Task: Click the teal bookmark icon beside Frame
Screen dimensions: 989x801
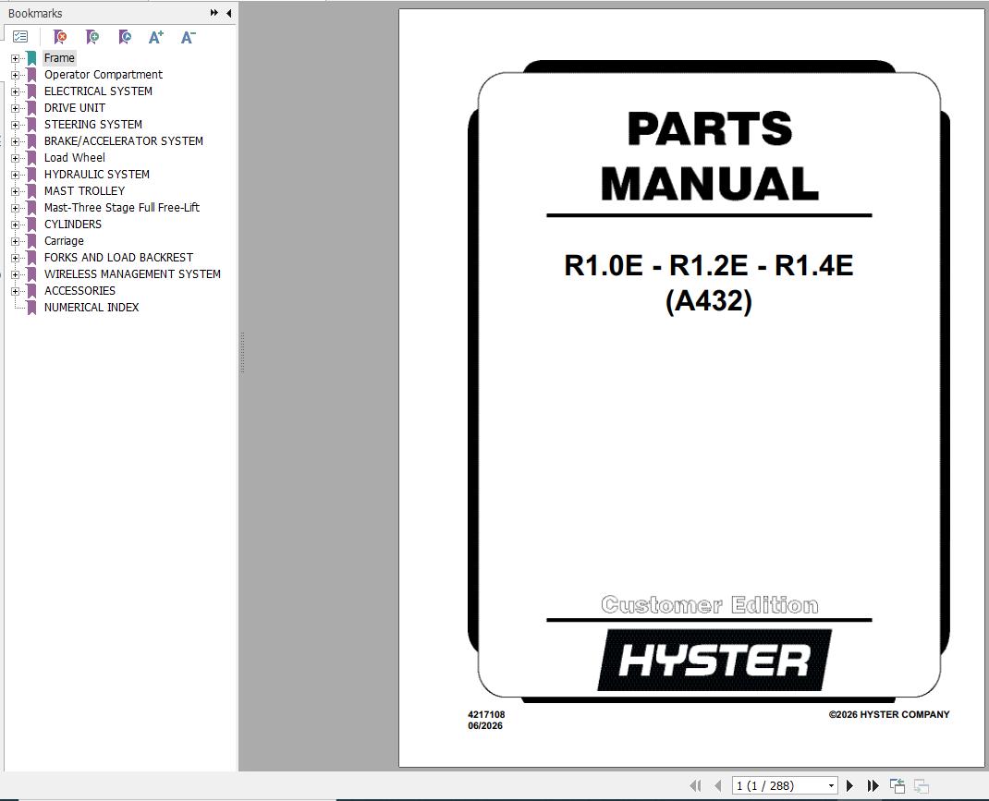Action: click(x=31, y=58)
